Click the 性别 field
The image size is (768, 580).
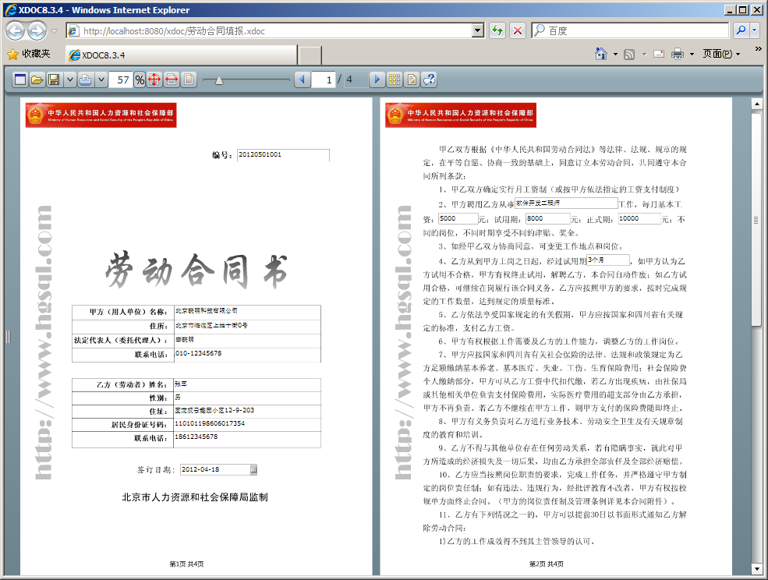(x=247, y=398)
